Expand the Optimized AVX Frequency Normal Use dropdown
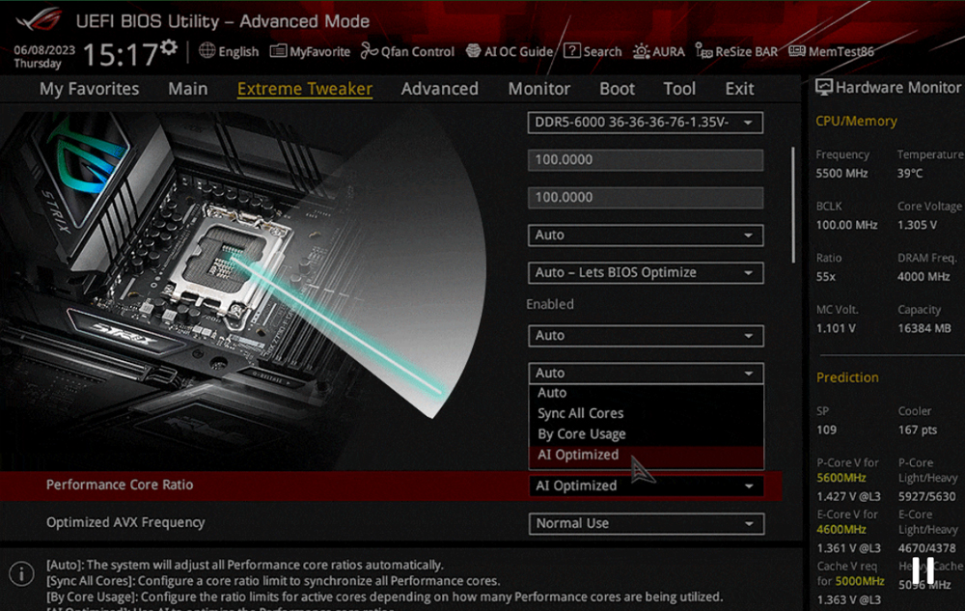The height and width of the screenshot is (611, 965). [646, 523]
